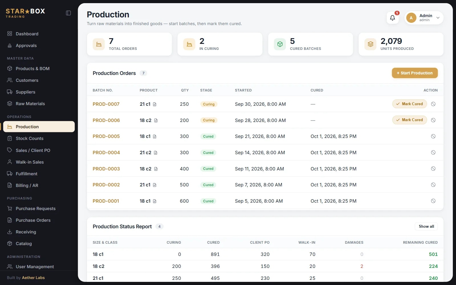Mark PROD-0006 as cured
The image size is (456, 285).
pos(410,120)
